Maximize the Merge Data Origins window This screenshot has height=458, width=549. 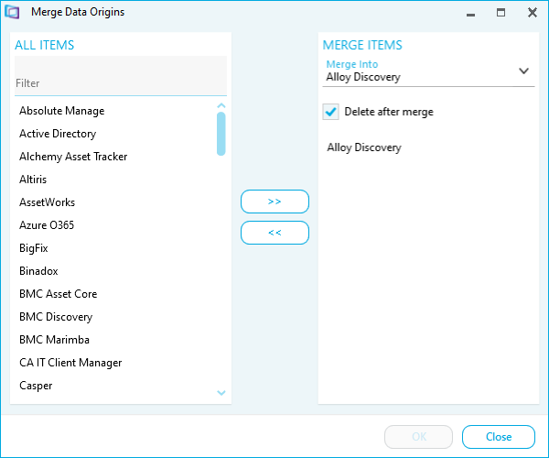tap(501, 13)
